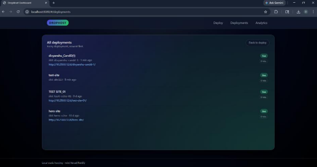
Task: Open the Chrome three-dot menu
Action: click(x=313, y=12)
